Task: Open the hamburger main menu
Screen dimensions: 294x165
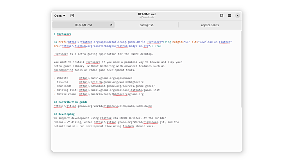Action: pos(229,16)
